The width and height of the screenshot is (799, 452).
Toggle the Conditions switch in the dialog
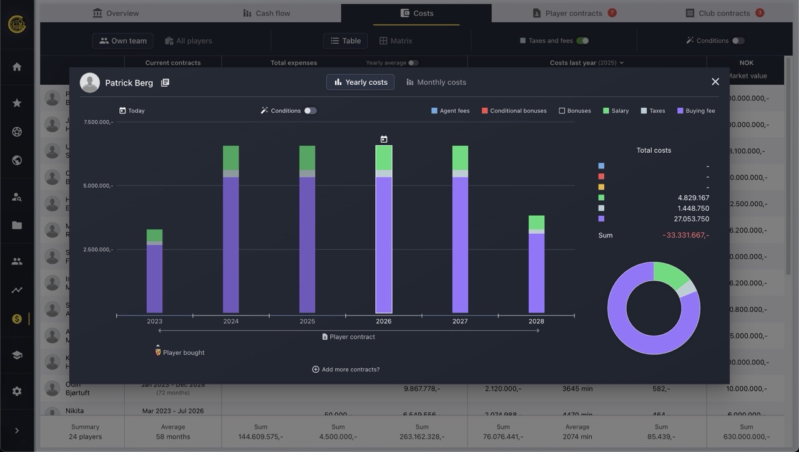pyautogui.click(x=310, y=110)
